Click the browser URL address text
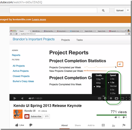This screenshot has width=132, height=130. 21,2
